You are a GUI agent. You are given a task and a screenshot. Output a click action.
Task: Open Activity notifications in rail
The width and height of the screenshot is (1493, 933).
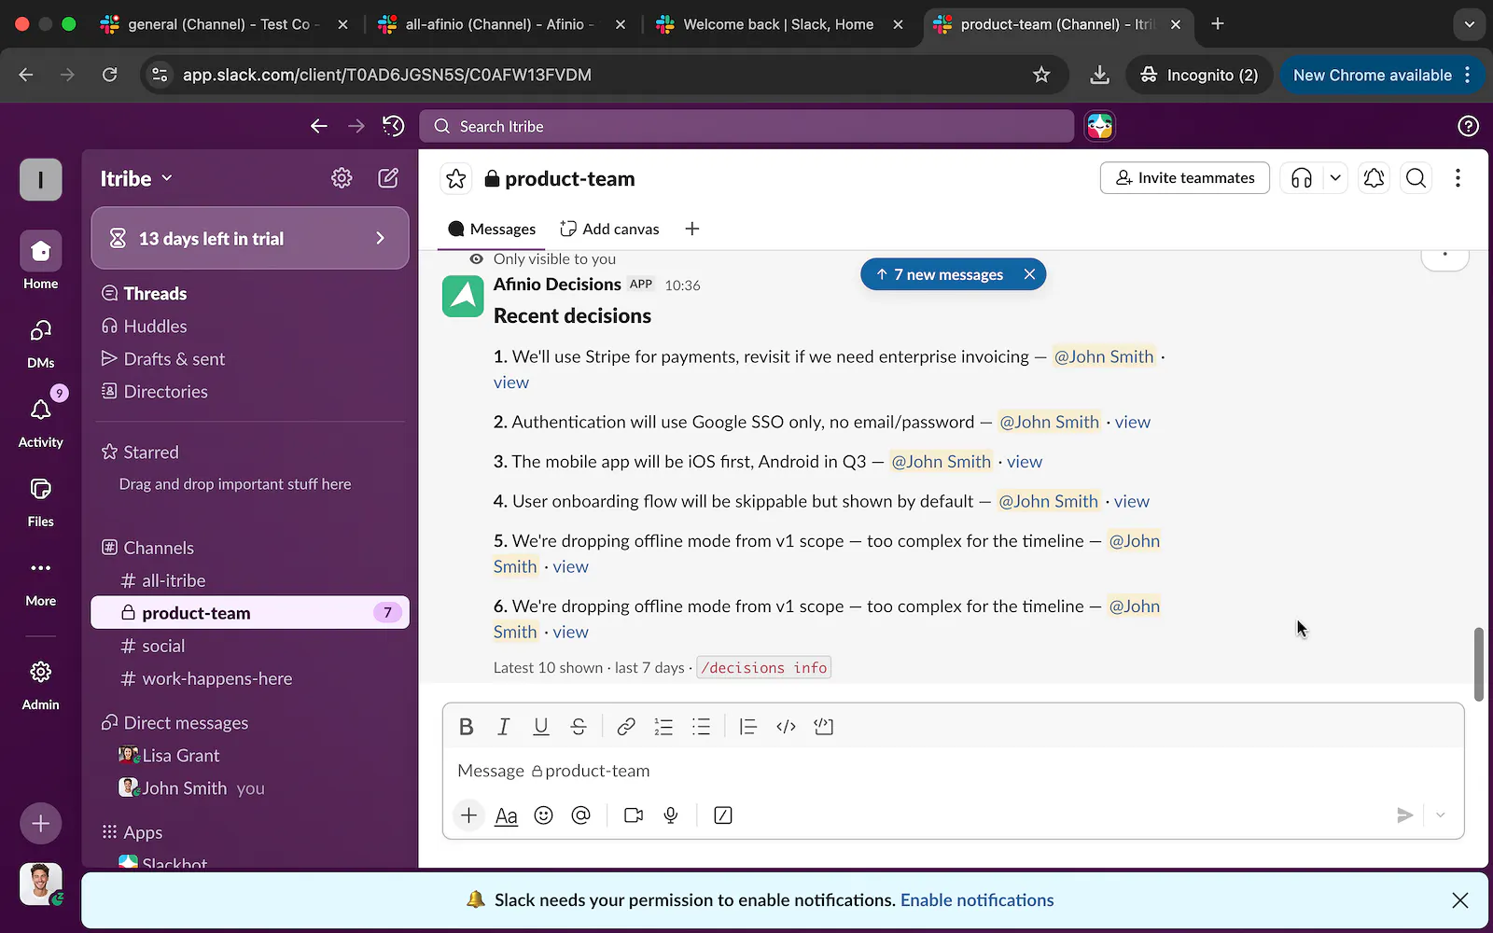41,422
